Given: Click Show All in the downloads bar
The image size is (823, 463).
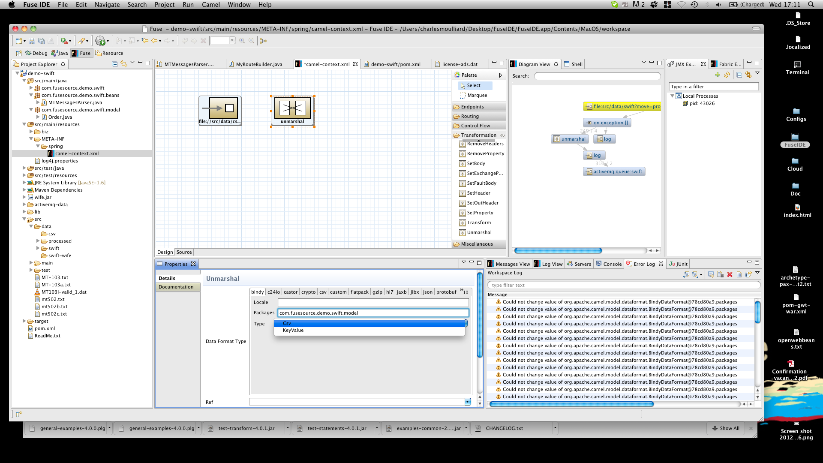Looking at the screenshot, I should pyautogui.click(x=726, y=428).
